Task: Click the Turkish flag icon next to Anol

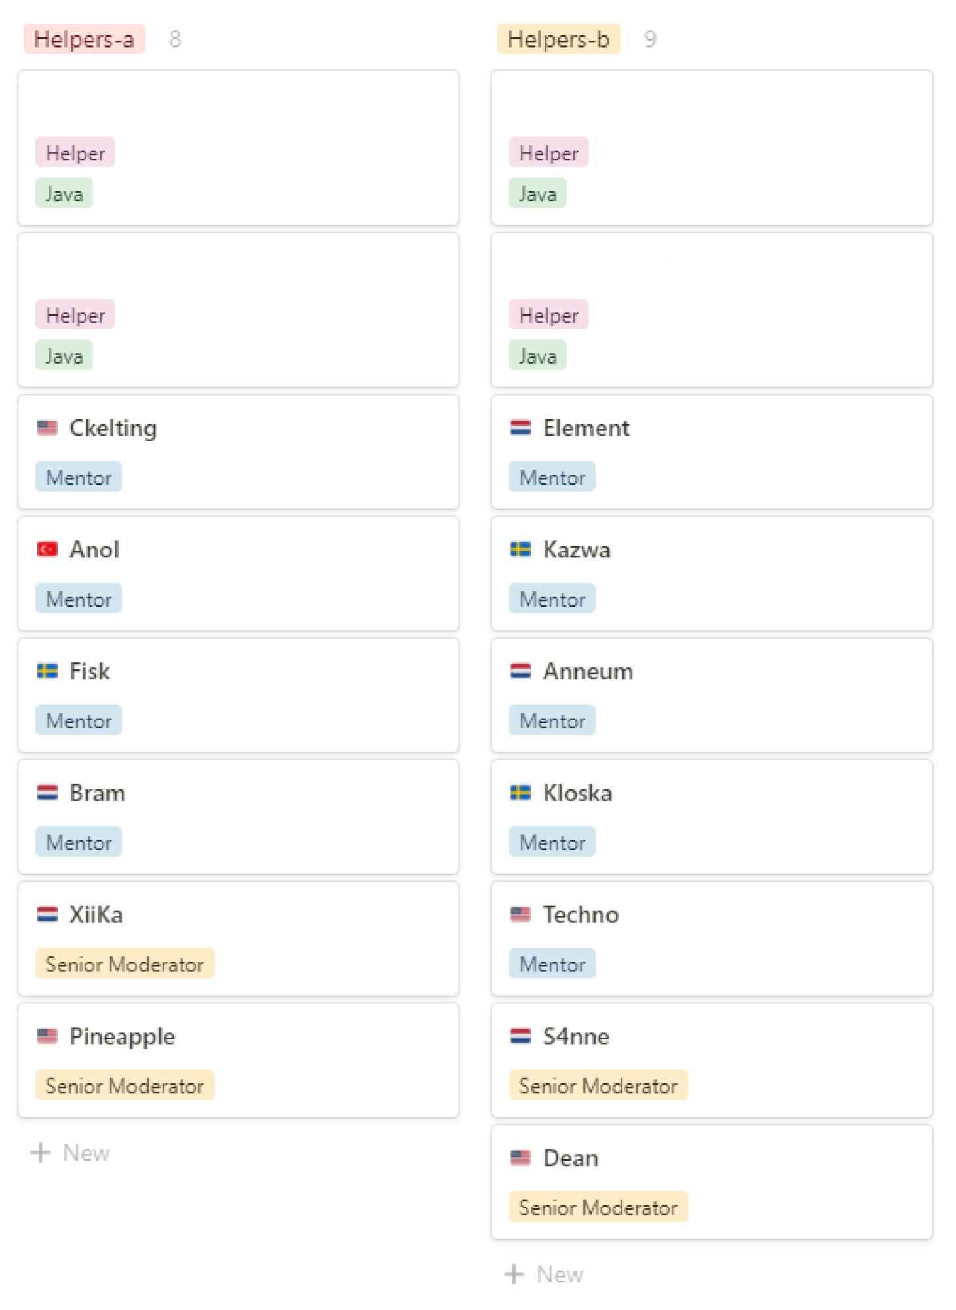Action: (x=47, y=549)
